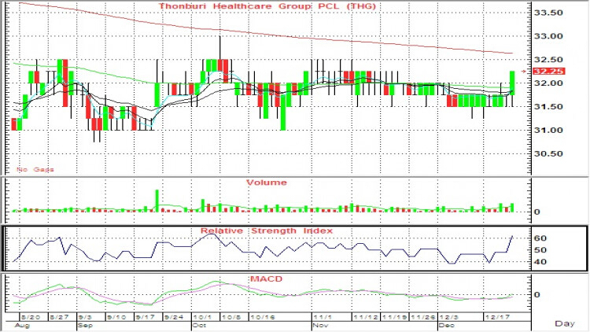The image size is (590, 332).
Task: Click the 11/1 date label
Action: 323,317
